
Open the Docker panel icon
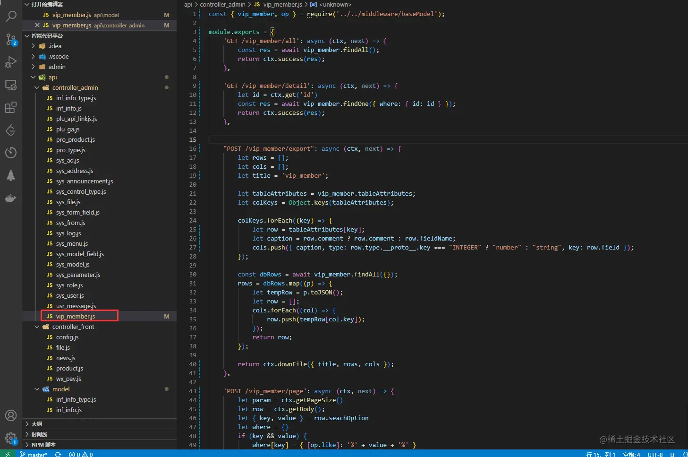[x=10, y=198]
